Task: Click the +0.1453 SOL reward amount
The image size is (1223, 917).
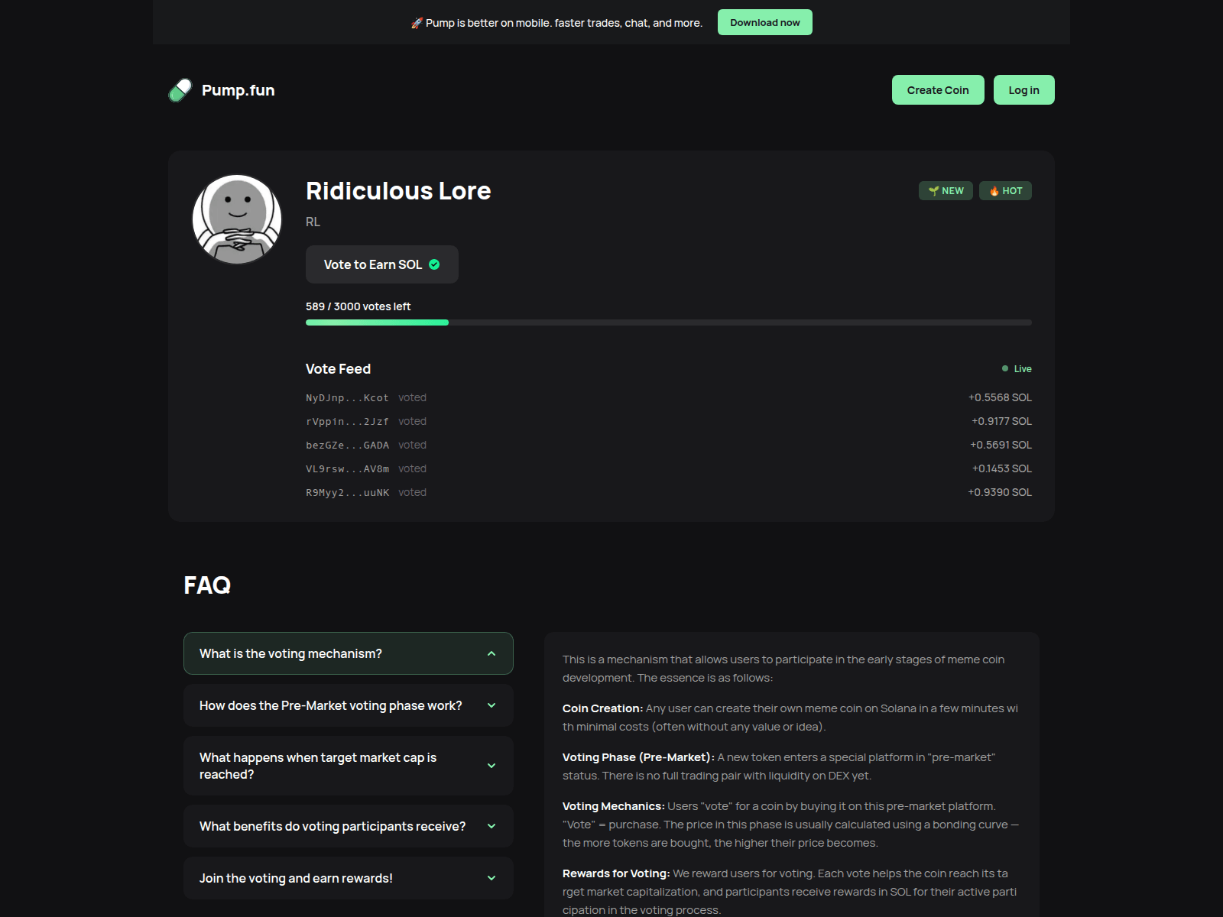Action: coord(1001,468)
